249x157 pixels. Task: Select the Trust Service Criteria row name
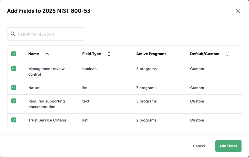click(47, 120)
